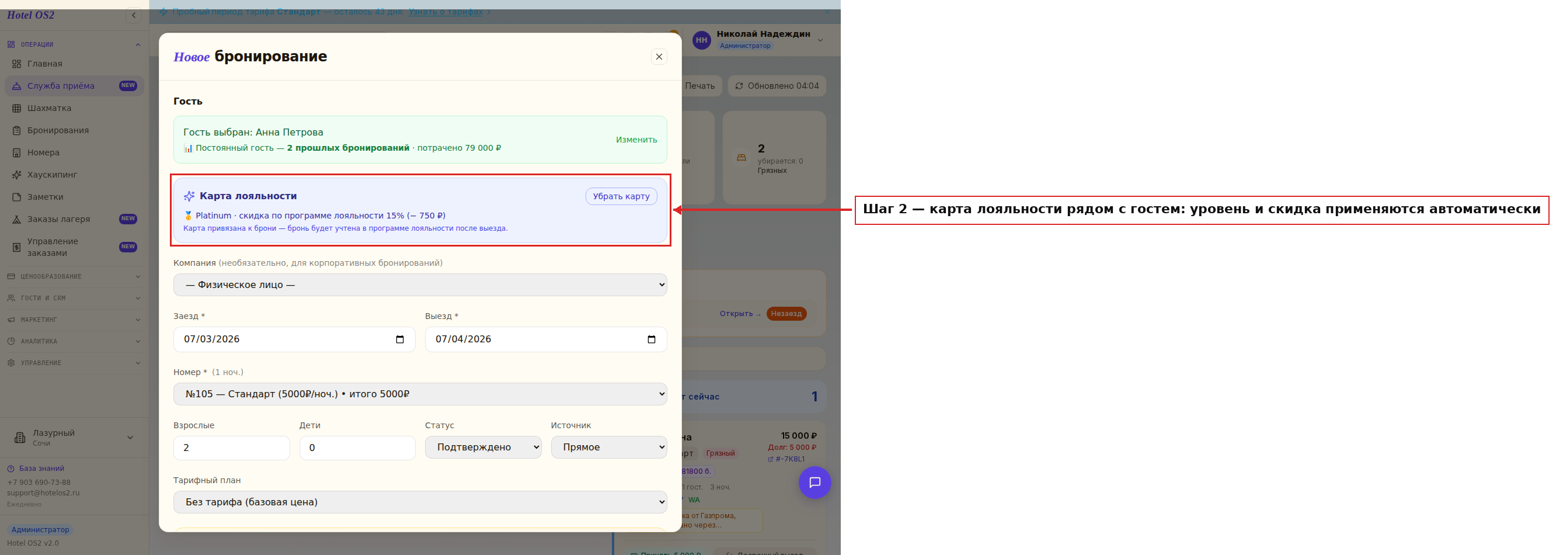Expand the Гости и CRM section
Screen dimensions: 1563x555
[x=74, y=298]
